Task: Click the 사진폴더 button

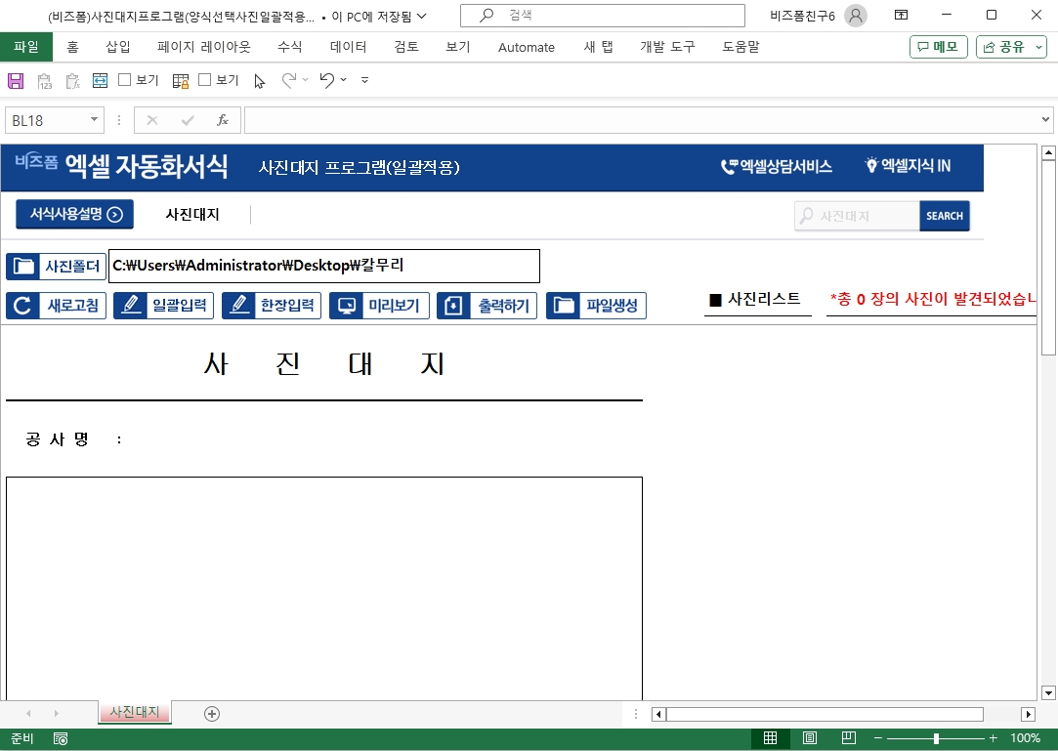Action: pyautogui.click(x=56, y=266)
